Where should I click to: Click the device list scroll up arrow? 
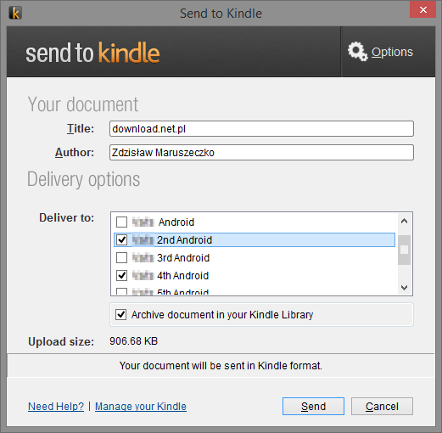pos(405,221)
